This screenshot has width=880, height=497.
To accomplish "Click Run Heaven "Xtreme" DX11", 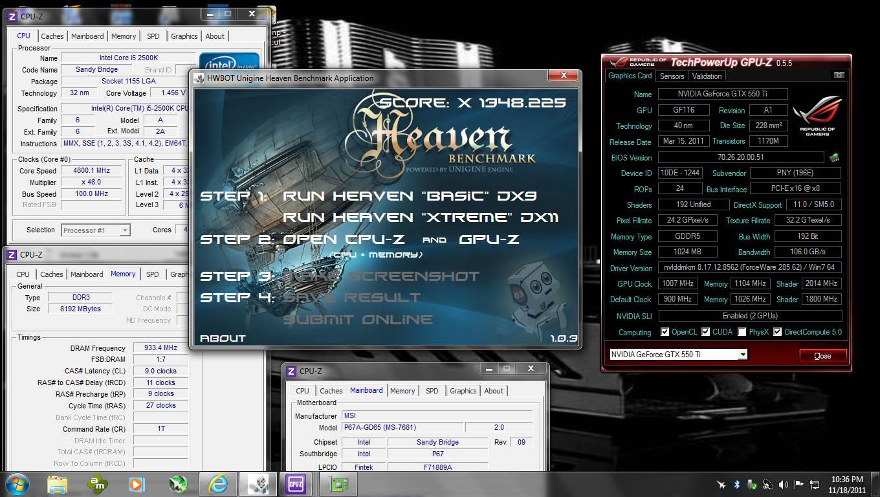I will (x=421, y=217).
